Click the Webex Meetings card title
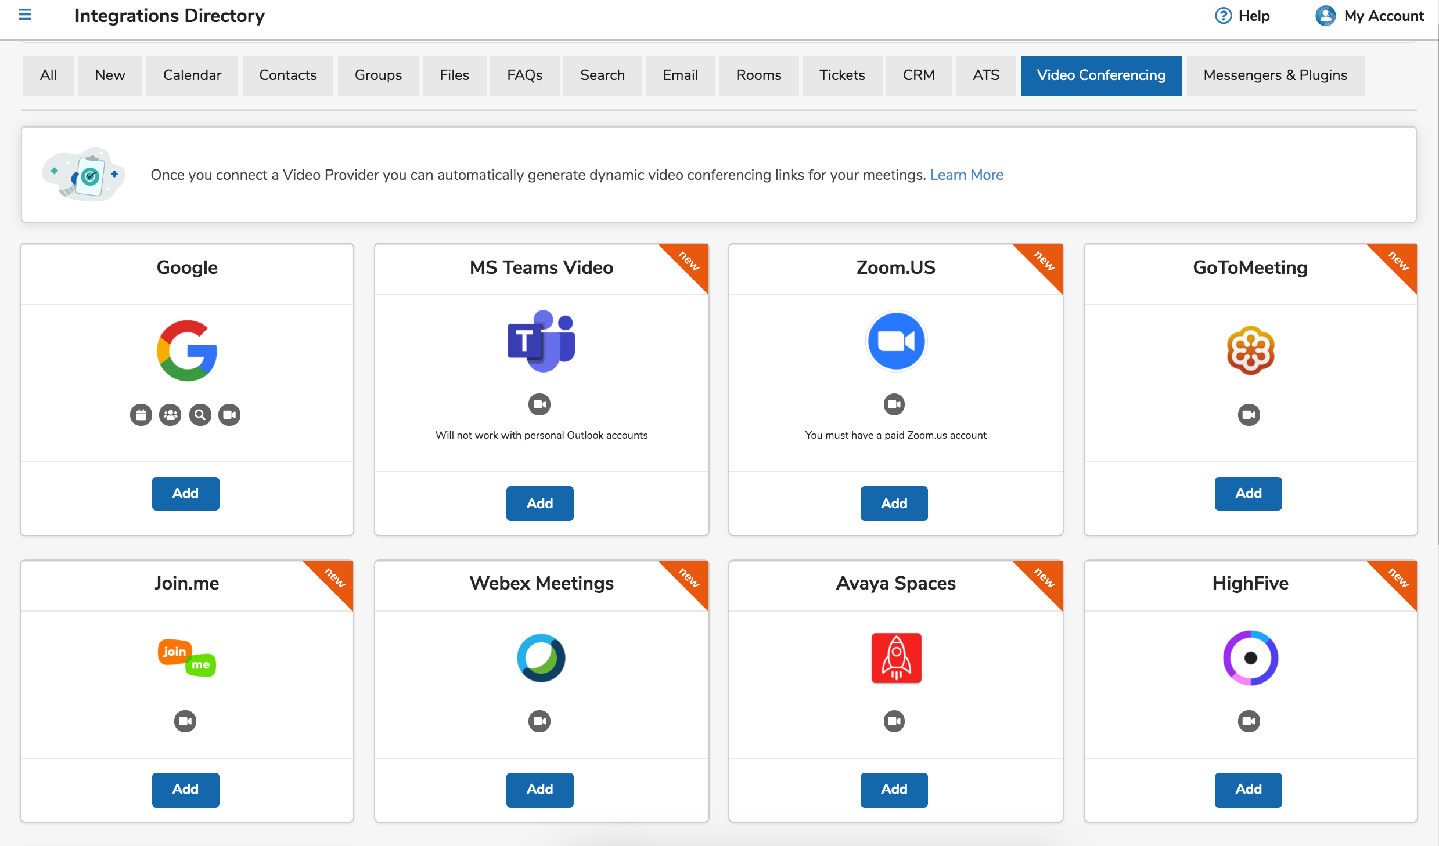Viewport: 1439px width, 846px height. tap(541, 583)
